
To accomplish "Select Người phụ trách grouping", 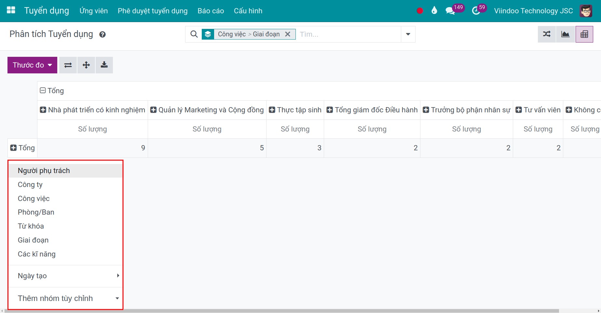I will (x=65, y=170).
